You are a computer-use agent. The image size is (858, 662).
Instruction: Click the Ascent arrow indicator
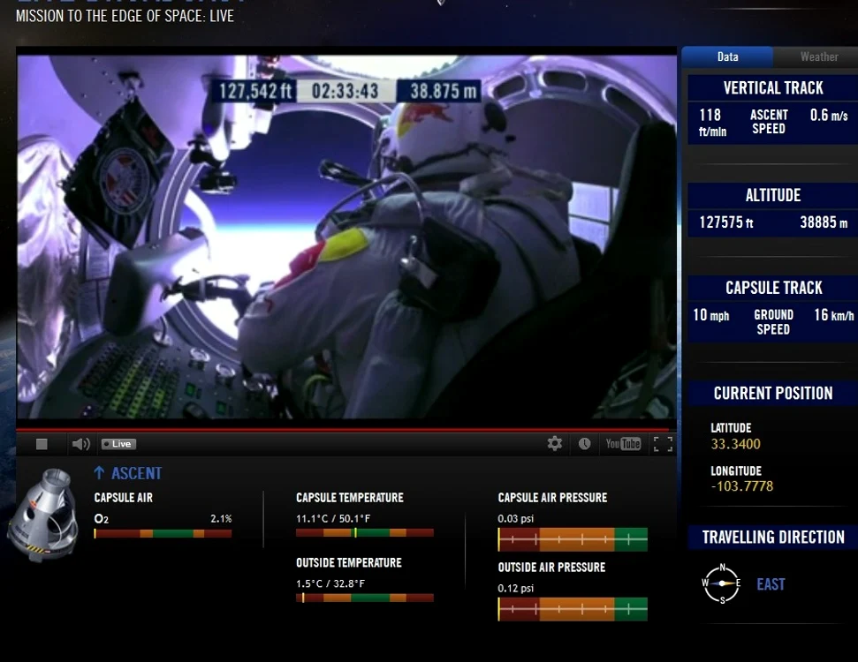click(x=99, y=473)
